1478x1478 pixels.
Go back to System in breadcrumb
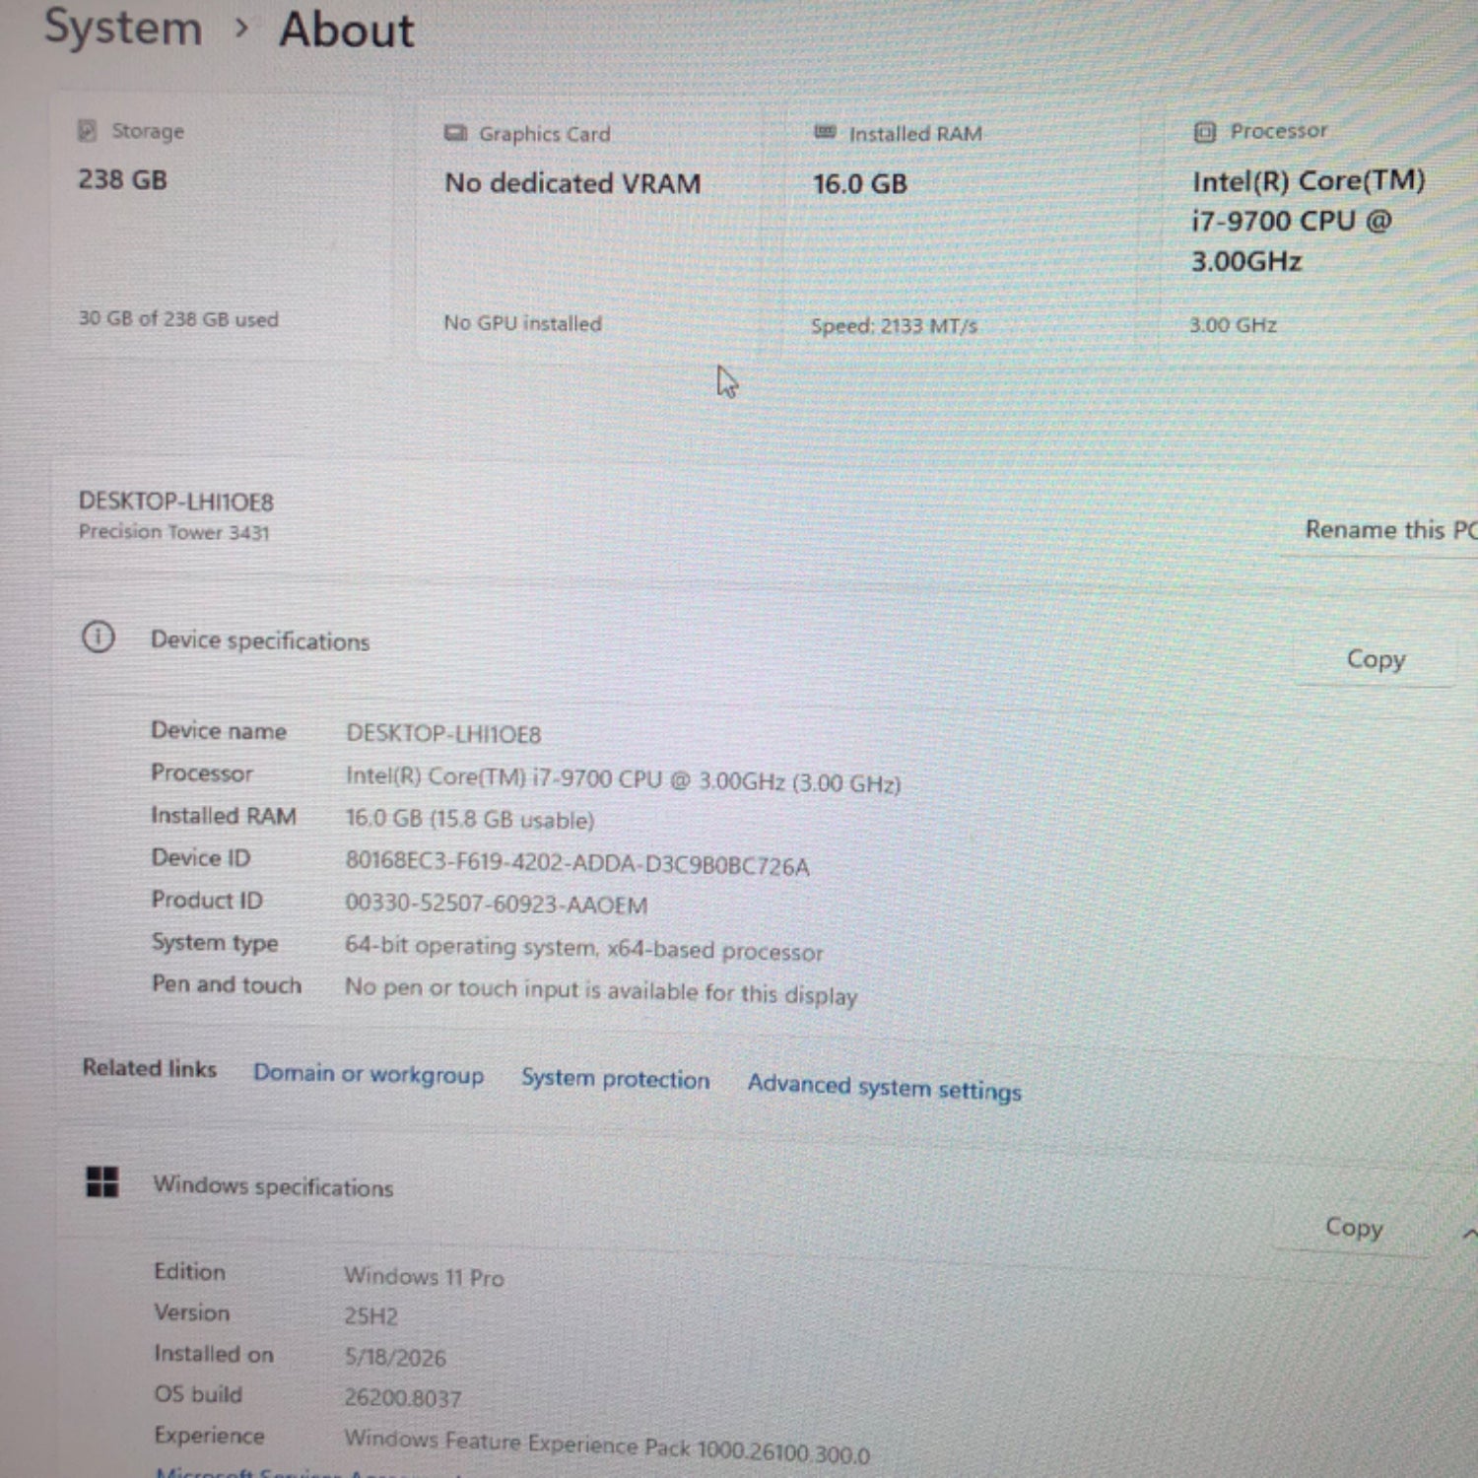pos(123,28)
